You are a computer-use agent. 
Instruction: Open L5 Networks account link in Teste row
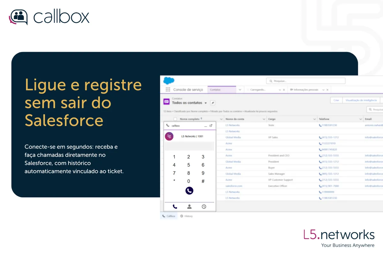click(232, 125)
